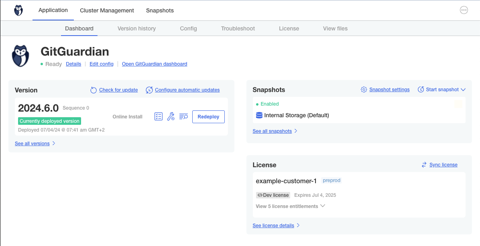Open the Details link
This screenshot has width=480, height=246.
click(73, 64)
